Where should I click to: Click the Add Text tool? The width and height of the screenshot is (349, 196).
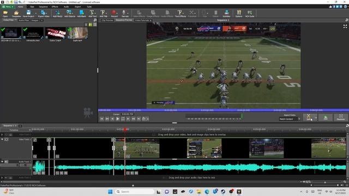[92, 14]
